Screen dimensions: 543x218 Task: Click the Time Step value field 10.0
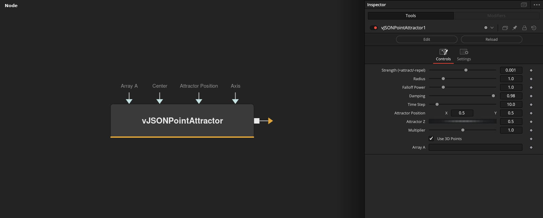tap(511, 104)
